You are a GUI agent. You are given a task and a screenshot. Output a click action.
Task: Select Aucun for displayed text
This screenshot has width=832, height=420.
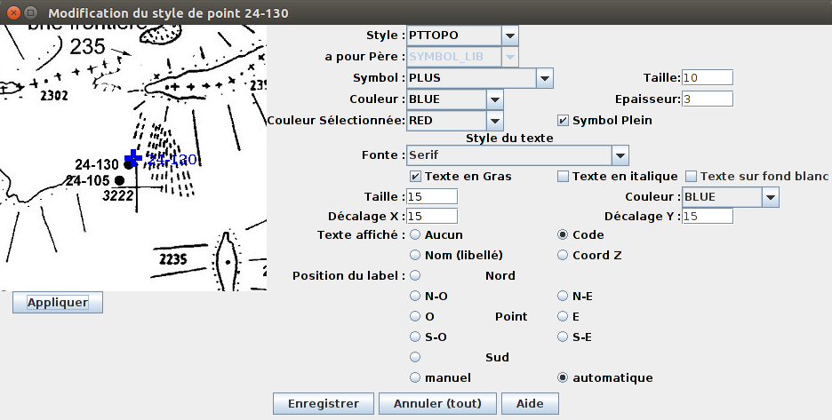coord(415,235)
